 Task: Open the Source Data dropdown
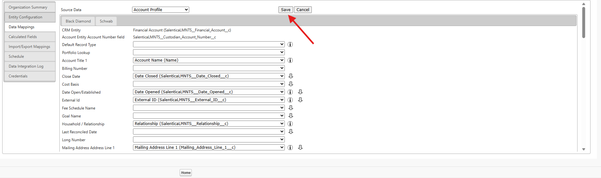pos(160,10)
